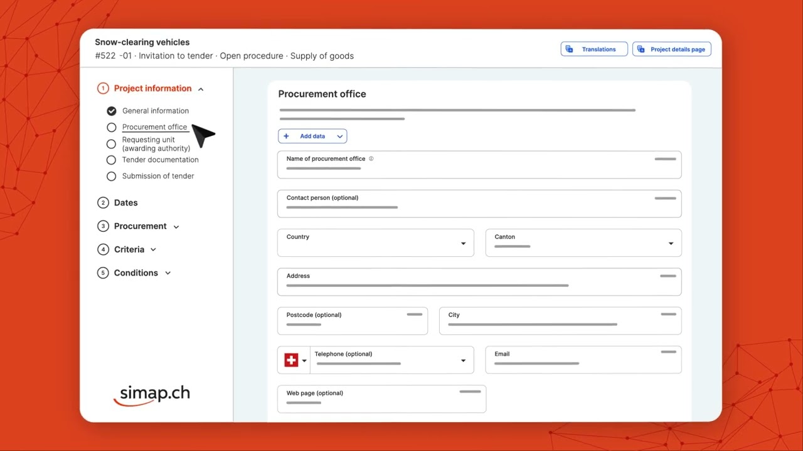Open the Project details page button
The height and width of the screenshot is (451, 803).
(672, 49)
